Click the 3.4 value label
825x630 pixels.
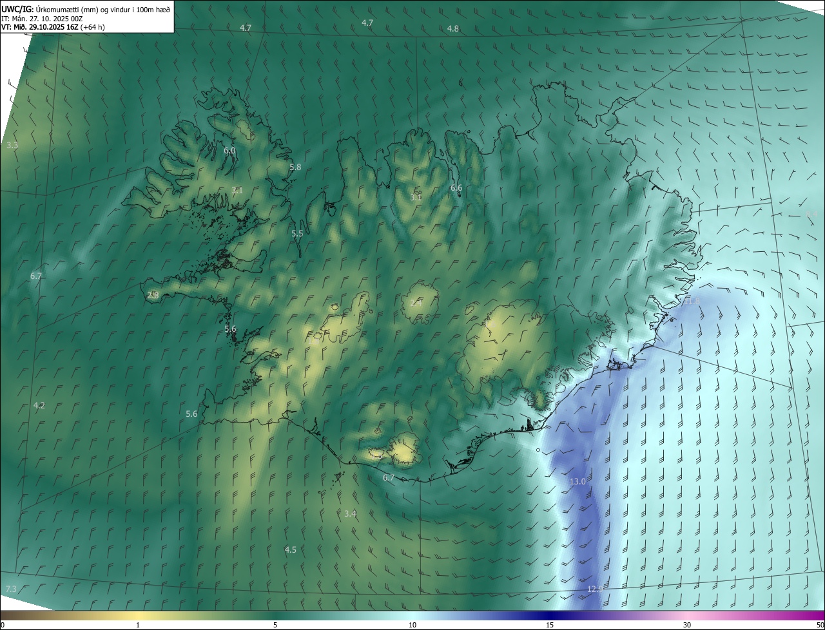351,514
